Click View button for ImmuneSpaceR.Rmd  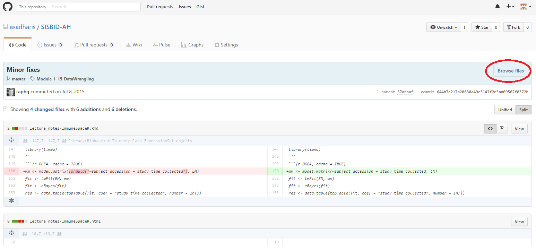click(x=519, y=129)
